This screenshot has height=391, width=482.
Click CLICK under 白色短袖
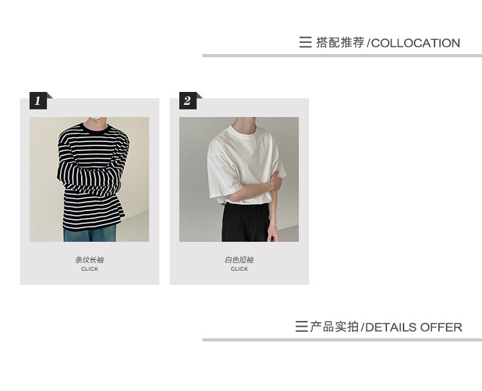pos(239,269)
